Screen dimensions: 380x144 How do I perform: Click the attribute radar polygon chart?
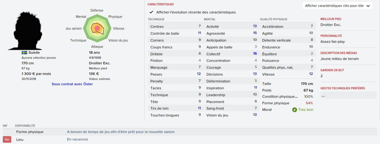[x=97, y=28]
